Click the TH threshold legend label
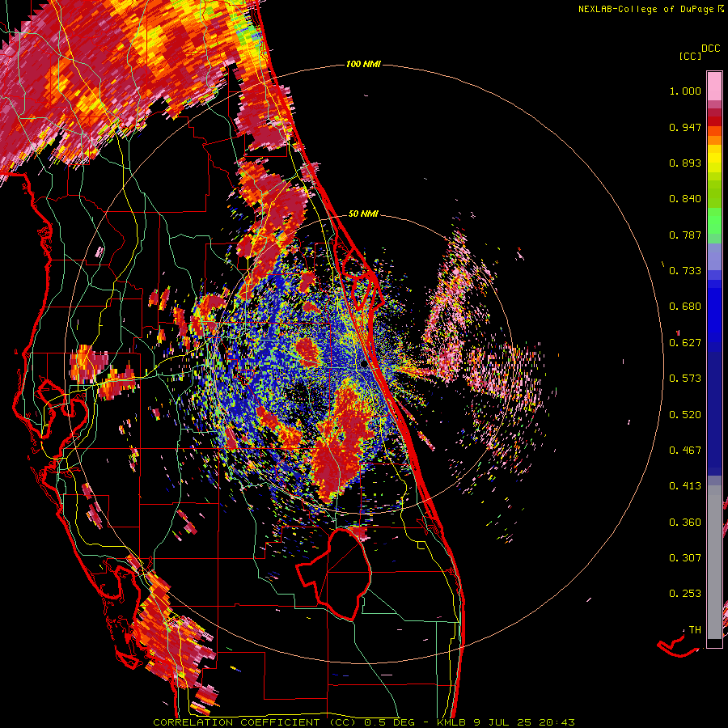Viewport: 728px width, 728px height. [x=695, y=630]
